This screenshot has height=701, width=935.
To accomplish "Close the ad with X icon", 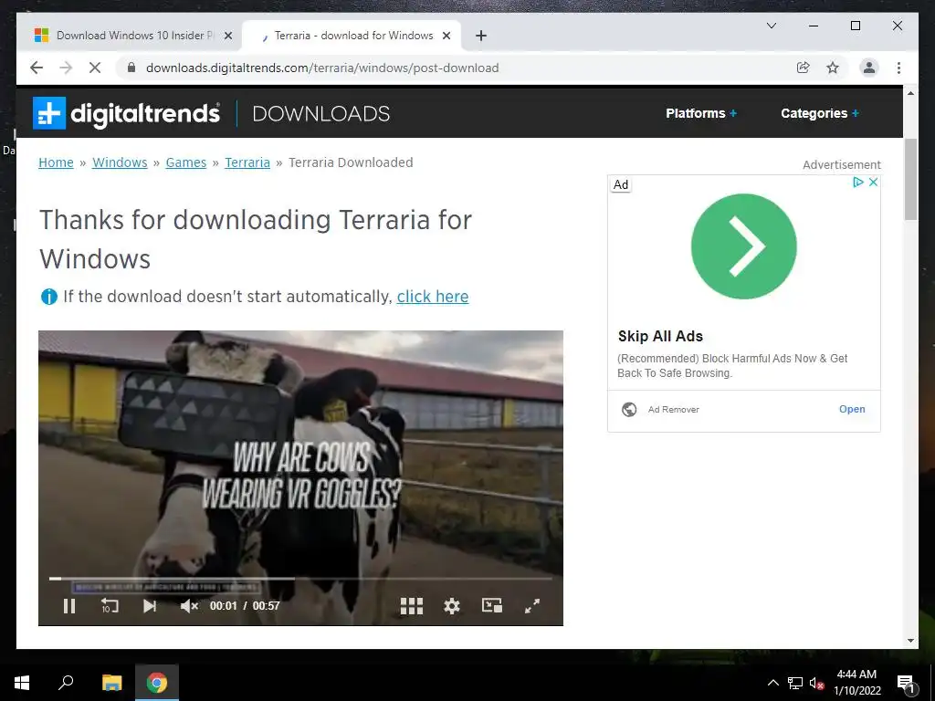I will point(873,183).
